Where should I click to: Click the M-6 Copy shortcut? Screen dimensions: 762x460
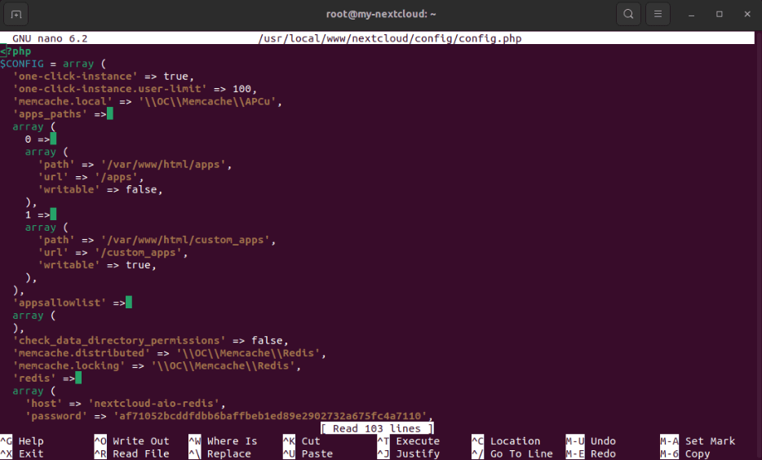(x=685, y=454)
